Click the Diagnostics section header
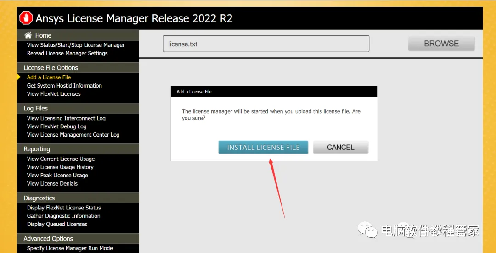Viewport: 496px width, 253px height. pyautogui.click(x=78, y=198)
